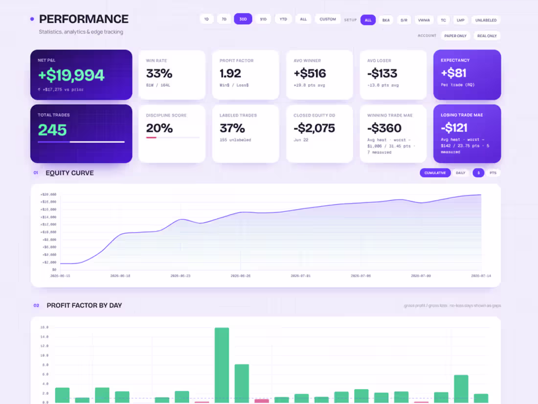This screenshot has height=404, width=538.
Task: Open the Avg Loser card
Action: click(x=393, y=75)
